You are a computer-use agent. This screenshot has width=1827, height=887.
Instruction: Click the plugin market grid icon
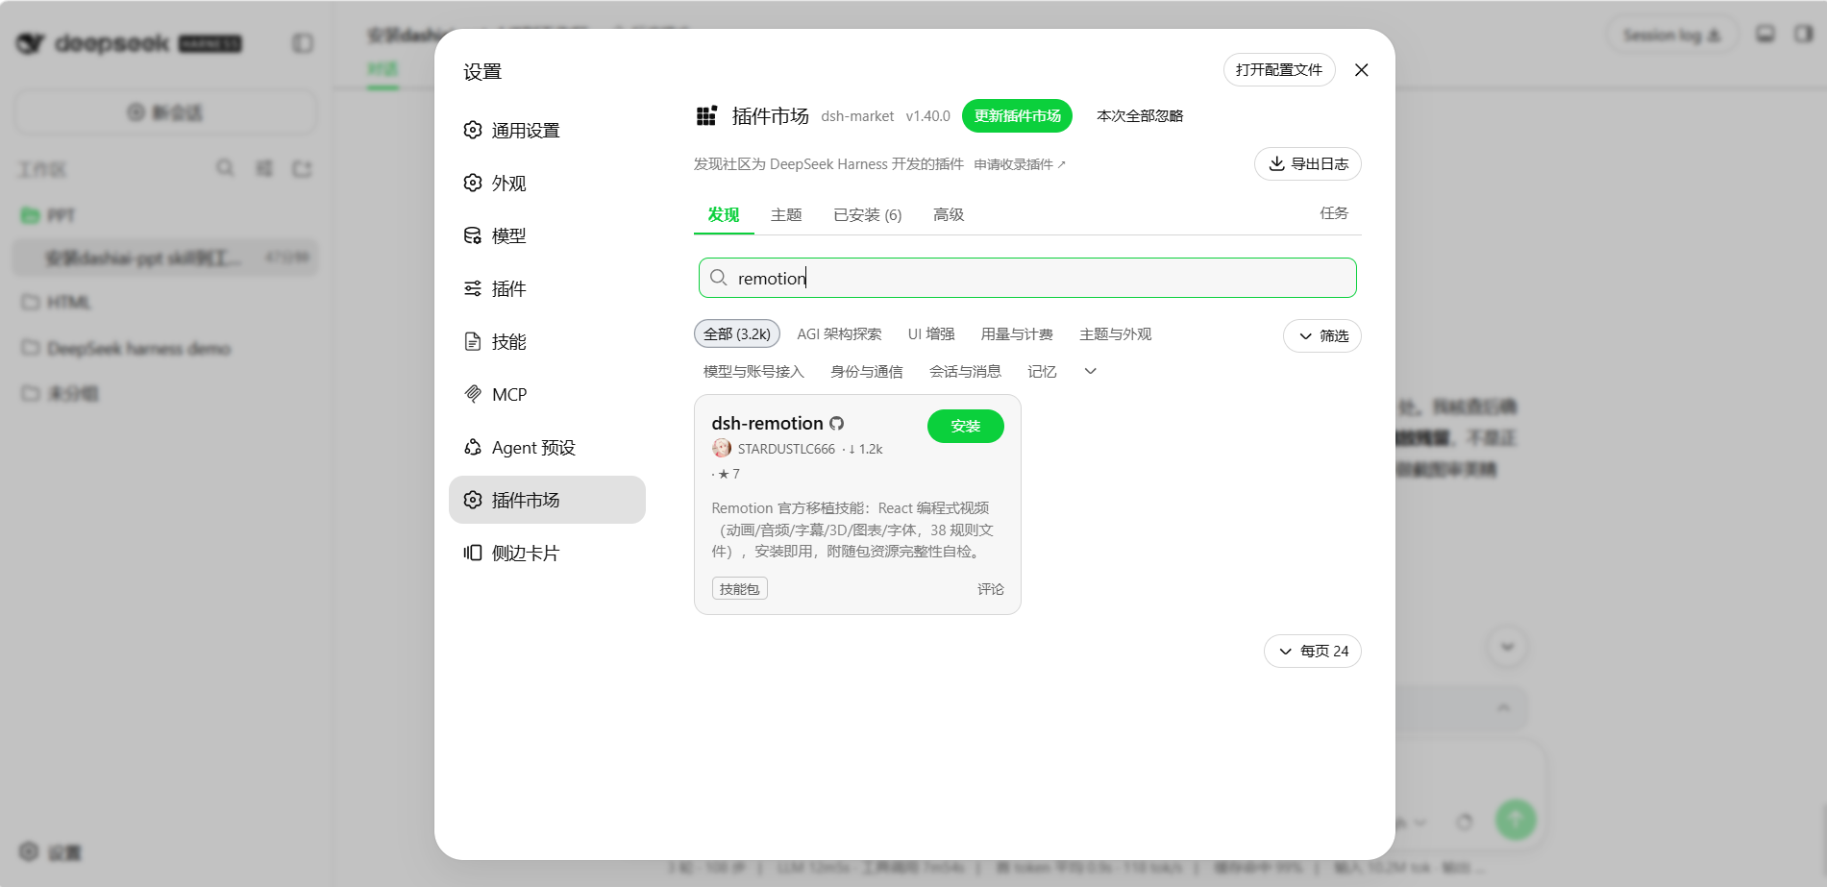coord(706,116)
